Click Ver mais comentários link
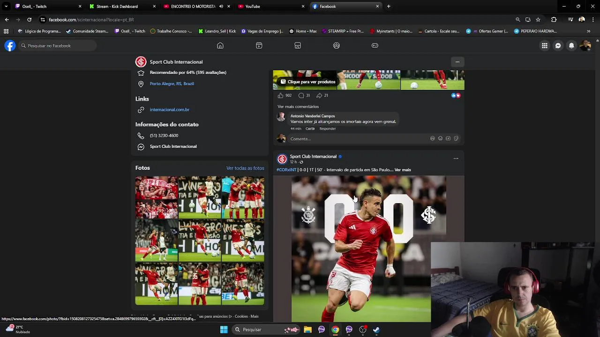 coord(298,106)
